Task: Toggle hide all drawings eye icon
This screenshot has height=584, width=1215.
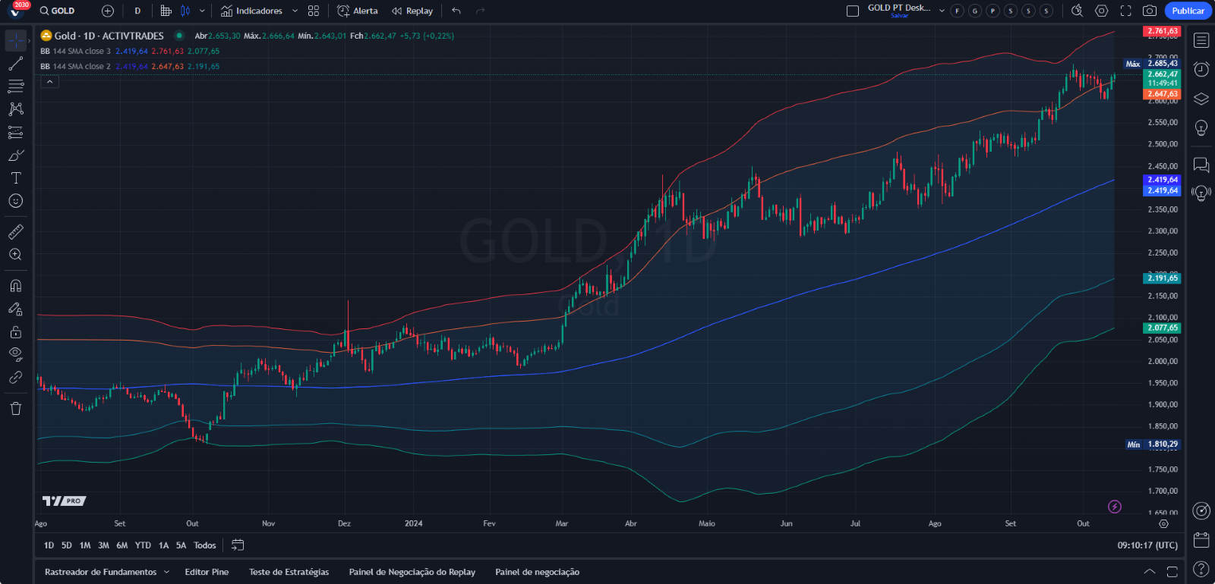Action: [15, 353]
